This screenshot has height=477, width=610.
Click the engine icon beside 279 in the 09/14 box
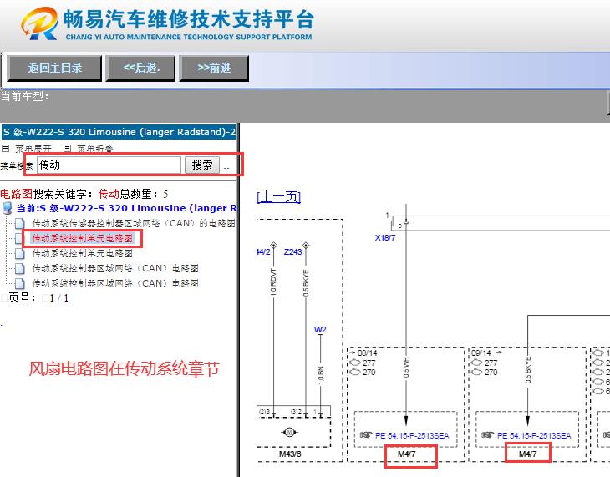pos(477,372)
